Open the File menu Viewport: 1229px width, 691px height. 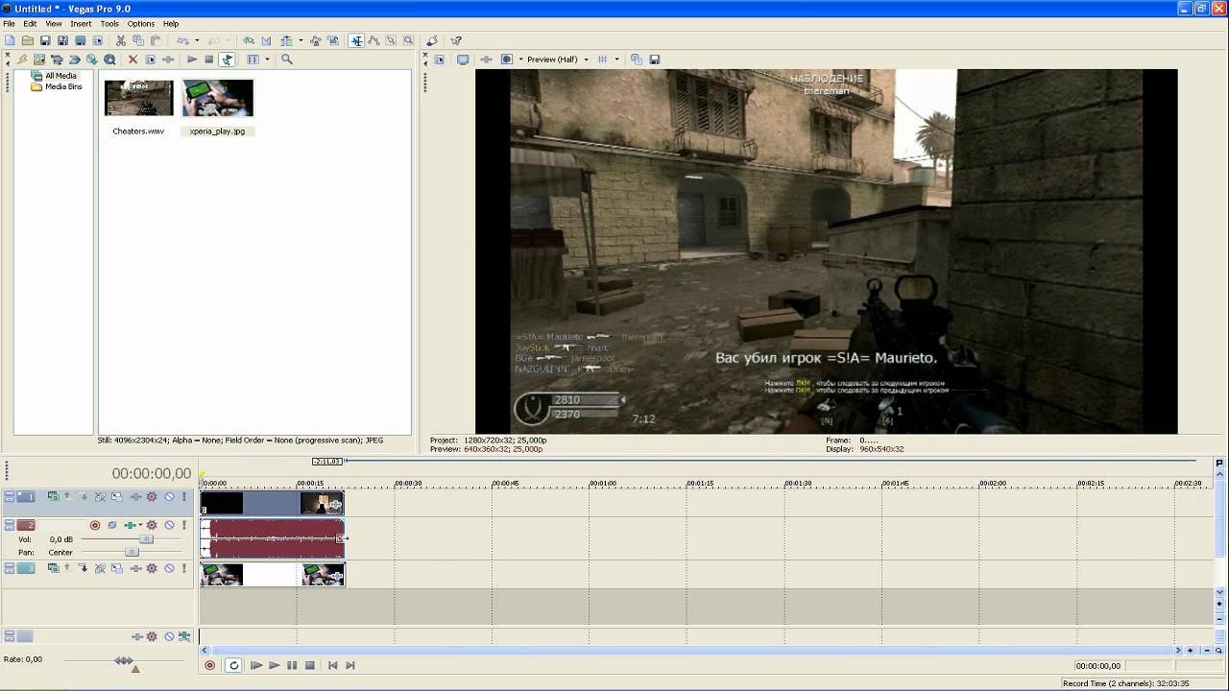(9, 23)
